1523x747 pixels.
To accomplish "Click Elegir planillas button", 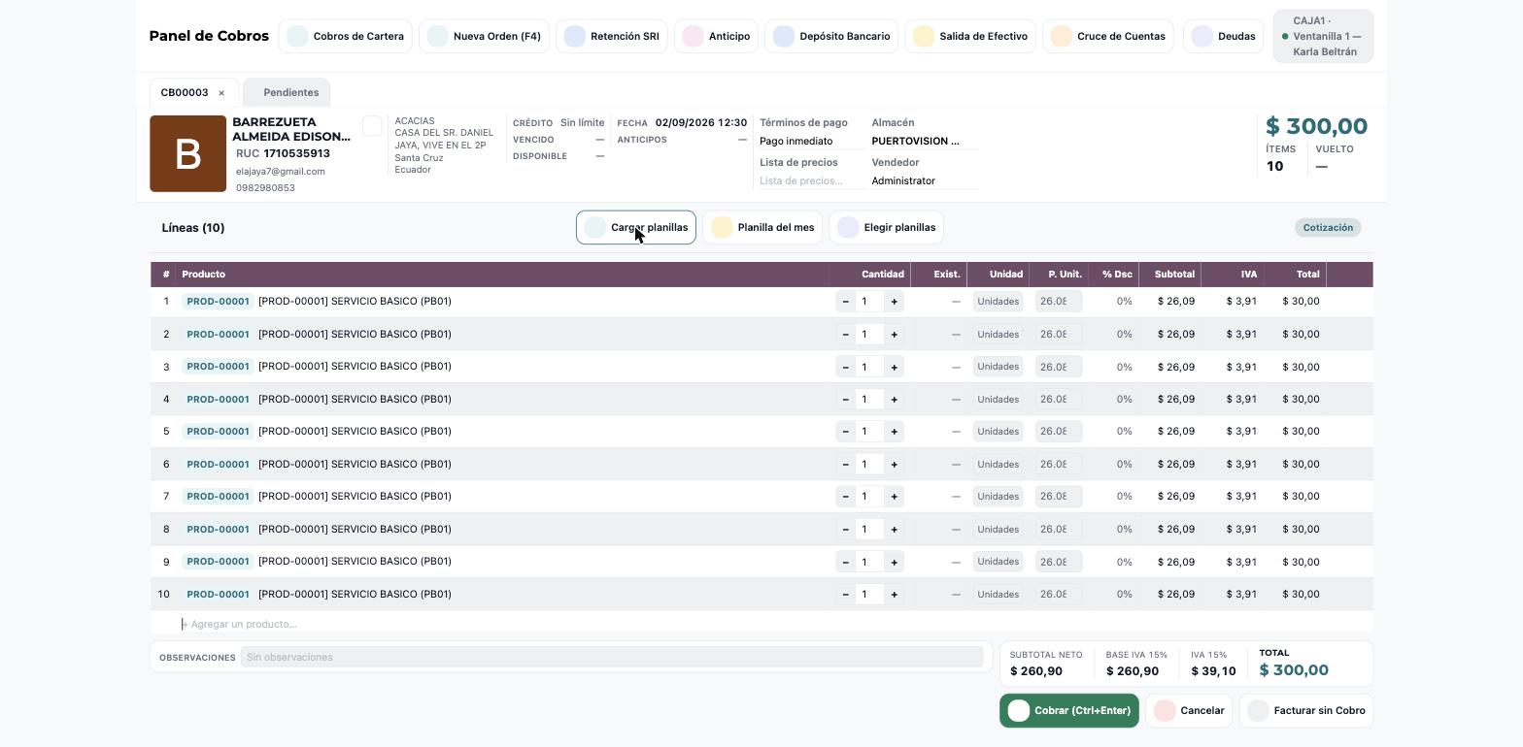I will 886,228.
